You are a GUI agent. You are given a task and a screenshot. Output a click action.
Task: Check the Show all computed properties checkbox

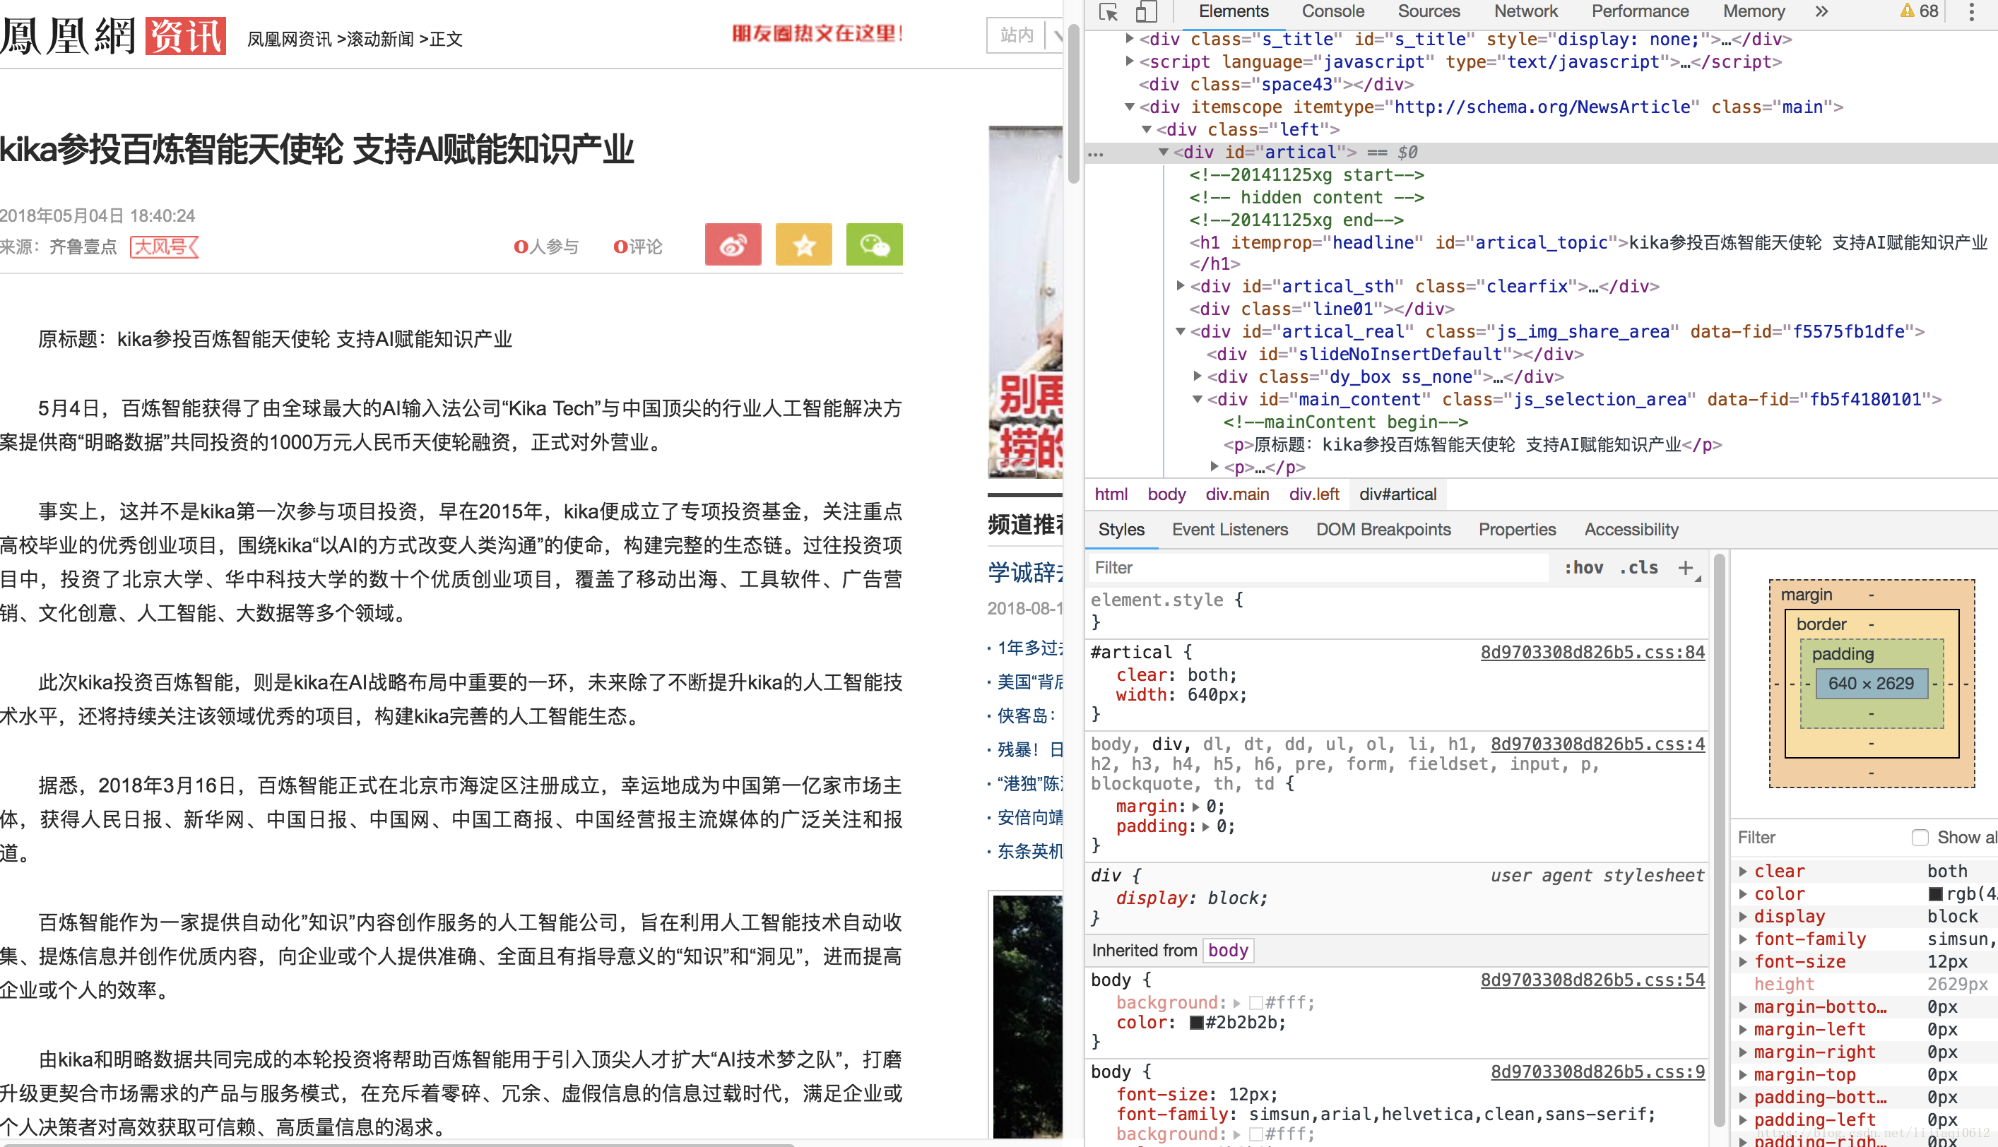click(x=1919, y=838)
